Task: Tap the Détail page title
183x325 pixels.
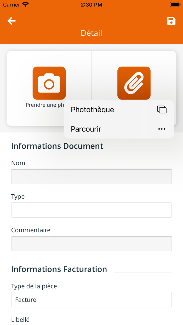Action: pyautogui.click(x=92, y=33)
